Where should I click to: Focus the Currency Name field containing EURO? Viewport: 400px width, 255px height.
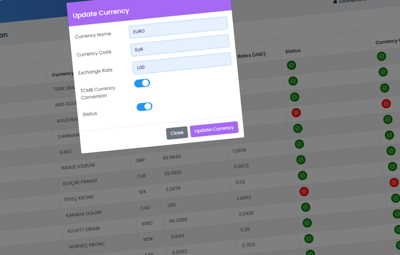point(178,28)
